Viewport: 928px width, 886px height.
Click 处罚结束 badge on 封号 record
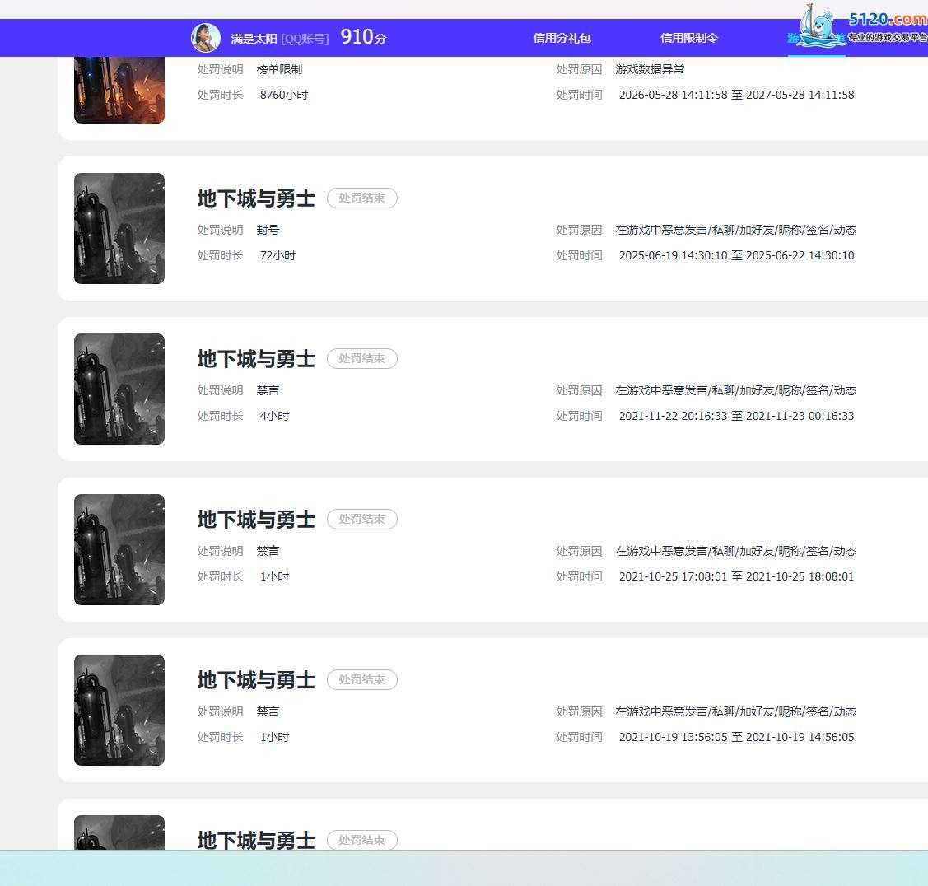click(361, 198)
